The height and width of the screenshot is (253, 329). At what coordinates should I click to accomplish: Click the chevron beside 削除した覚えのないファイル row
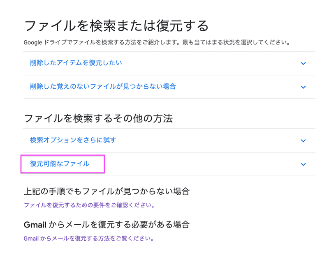tap(303, 87)
